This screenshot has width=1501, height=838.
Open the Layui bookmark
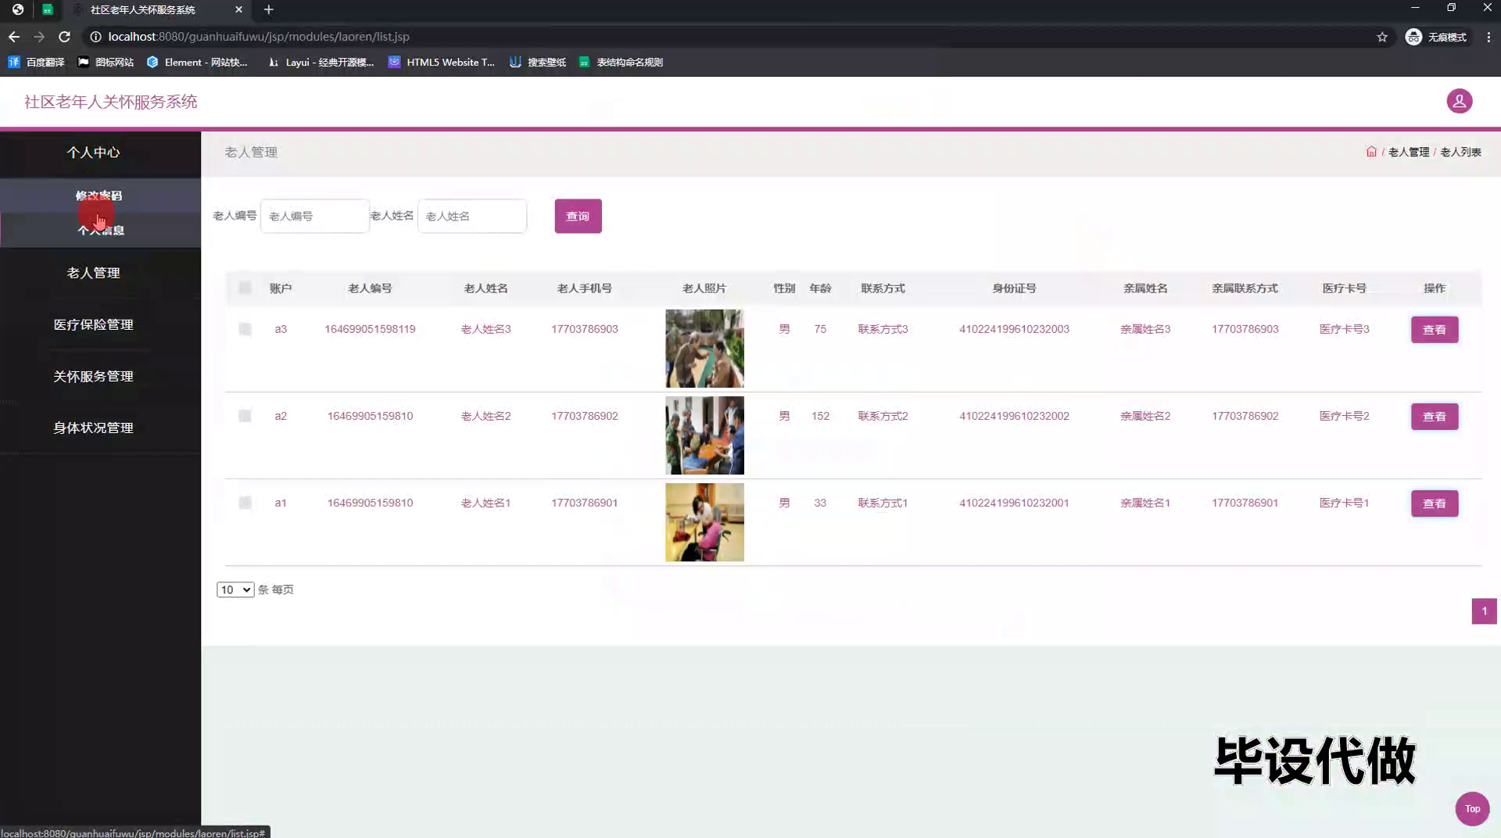pos(321,63)
